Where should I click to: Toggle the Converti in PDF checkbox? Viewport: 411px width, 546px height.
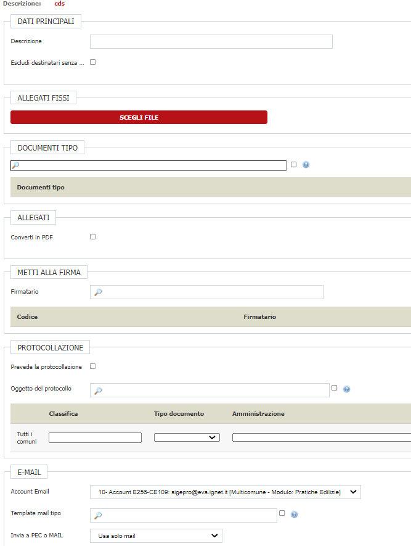click(92, 236)
